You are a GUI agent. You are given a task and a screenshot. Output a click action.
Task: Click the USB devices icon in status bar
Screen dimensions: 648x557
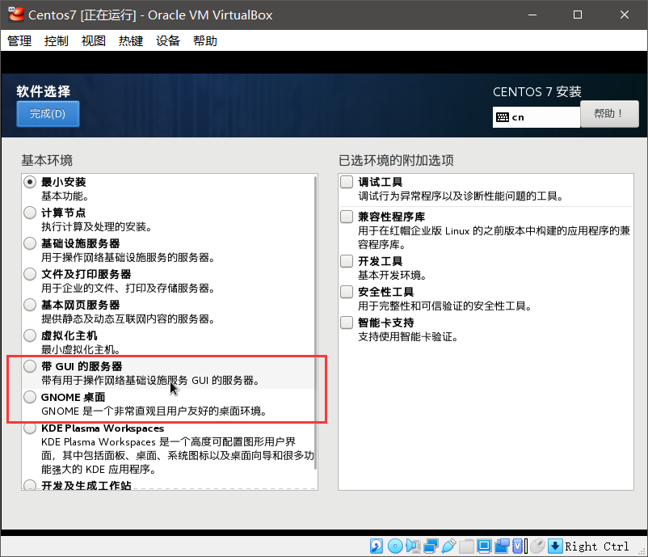pyautogui.click(x=448, y=546)
